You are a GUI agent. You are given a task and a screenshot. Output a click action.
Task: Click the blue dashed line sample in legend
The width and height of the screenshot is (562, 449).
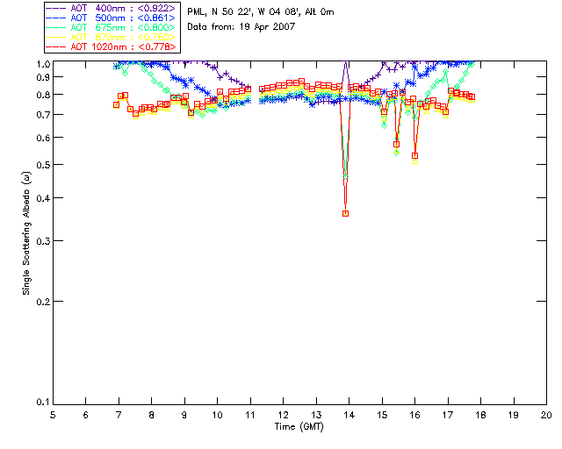(x=56, y=18)
